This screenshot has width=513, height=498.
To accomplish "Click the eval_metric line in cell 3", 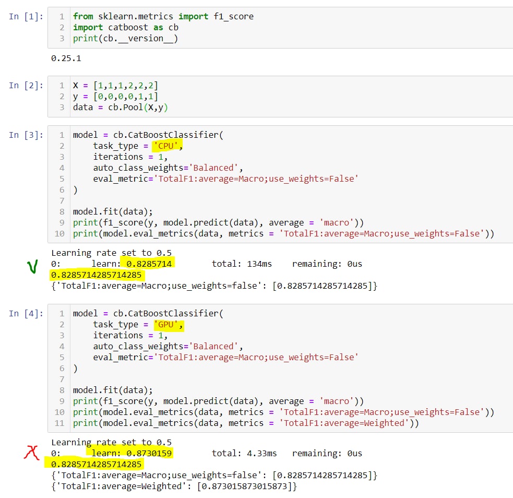I will pyautogui.click(x=226, y=179).
